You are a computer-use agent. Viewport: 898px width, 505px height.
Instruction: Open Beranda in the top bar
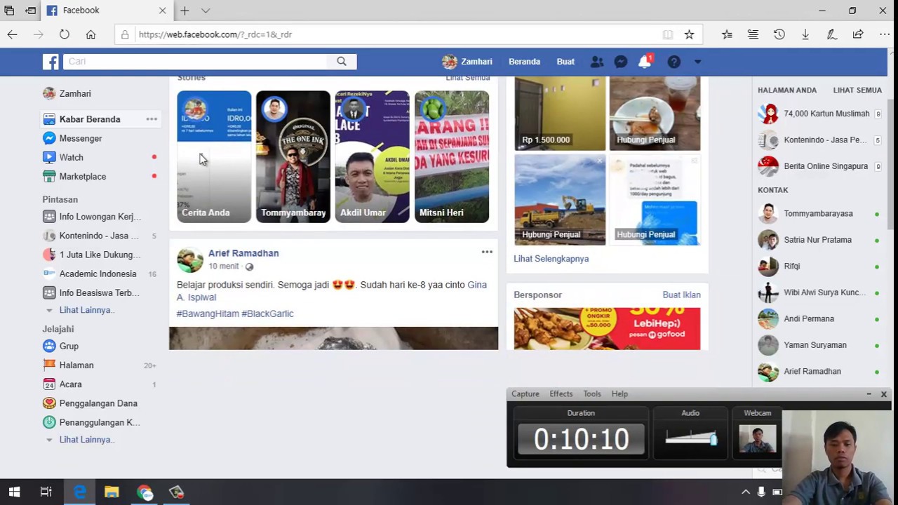click(524, 62)
